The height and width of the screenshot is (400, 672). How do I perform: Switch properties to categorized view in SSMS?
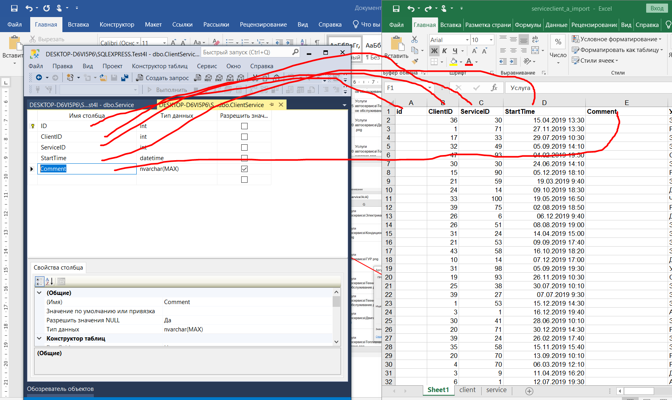click(40, 281)
